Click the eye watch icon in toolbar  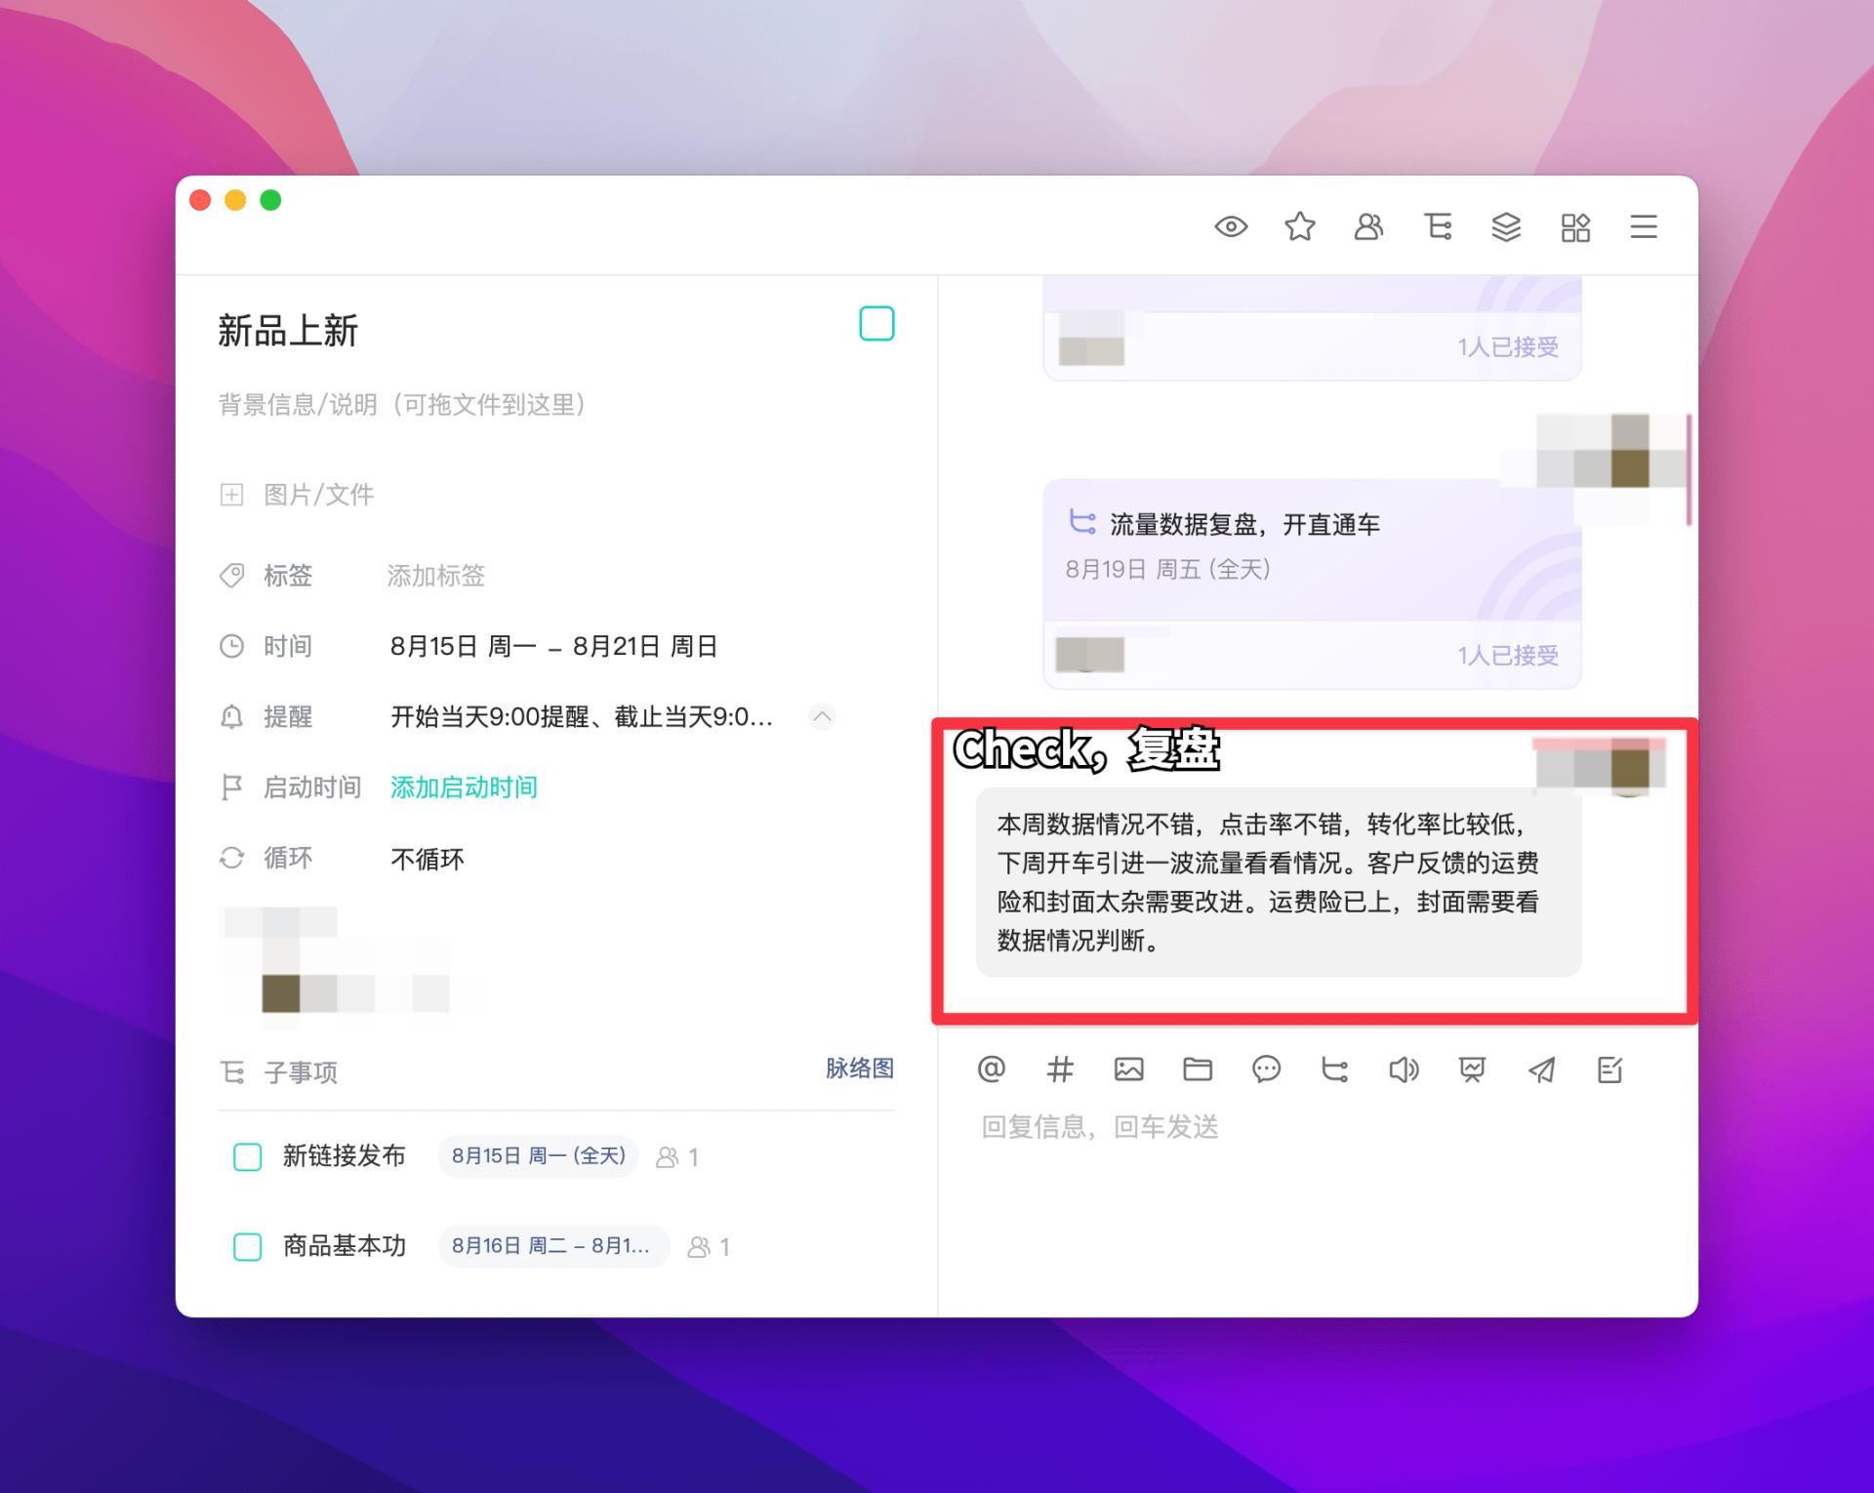pyautogui.click(x=1231, y=227)
